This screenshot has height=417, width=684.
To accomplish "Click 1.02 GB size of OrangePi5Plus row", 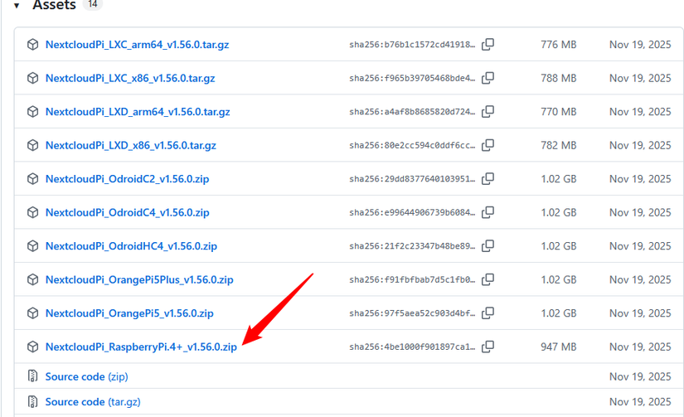I will pos(559,279).
